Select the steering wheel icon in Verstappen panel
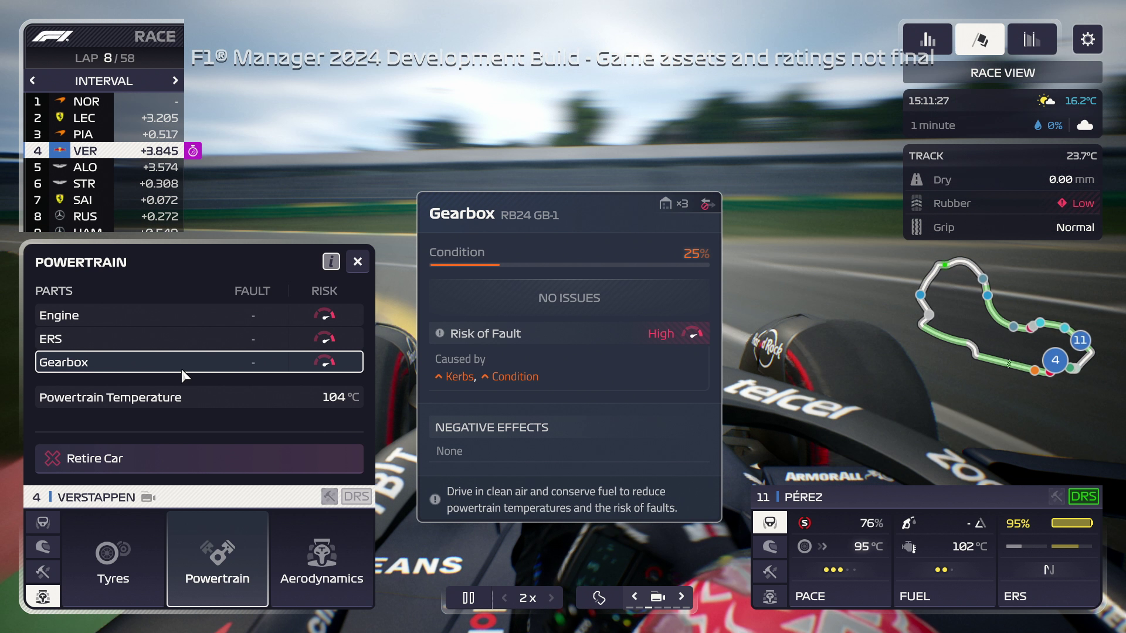Viewport: 1126px width, 633px height. point(43,522)
